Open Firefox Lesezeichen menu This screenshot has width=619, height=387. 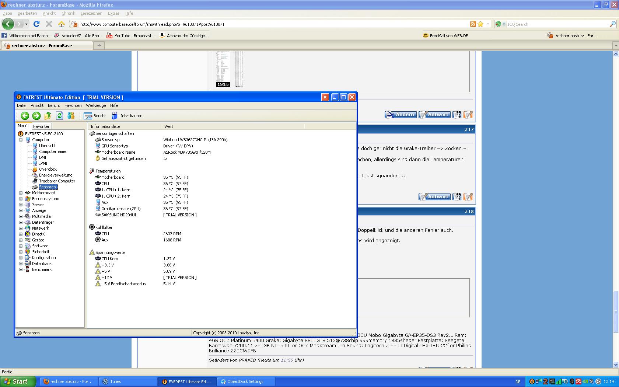pyautogui.click(x=91, y=13)
